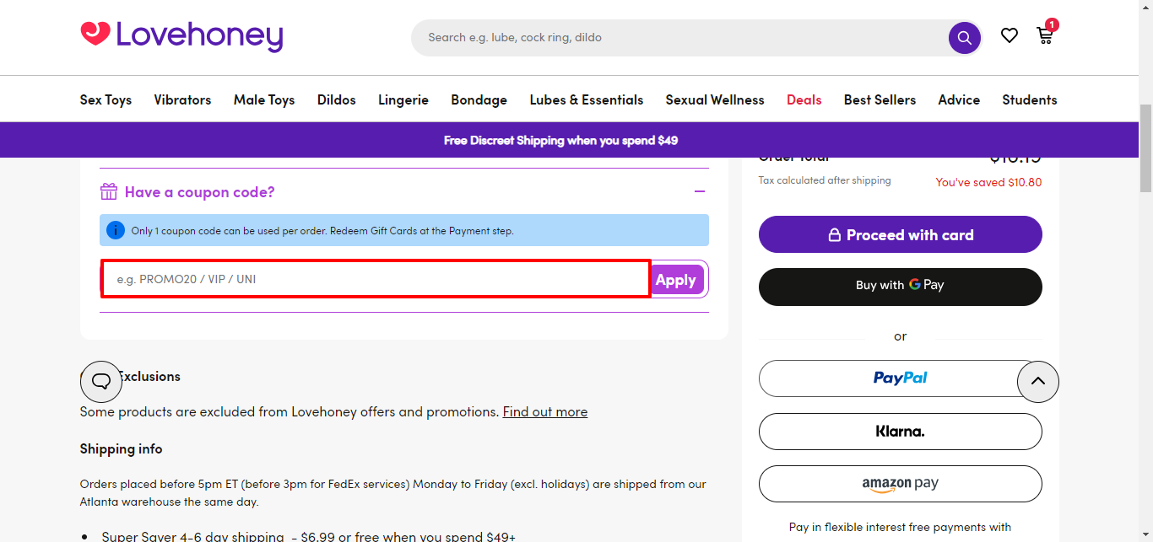The height and width of the screenshot is (542, 1153).
Task: Click the purple search magnifier button
Action: pos(964,38)
